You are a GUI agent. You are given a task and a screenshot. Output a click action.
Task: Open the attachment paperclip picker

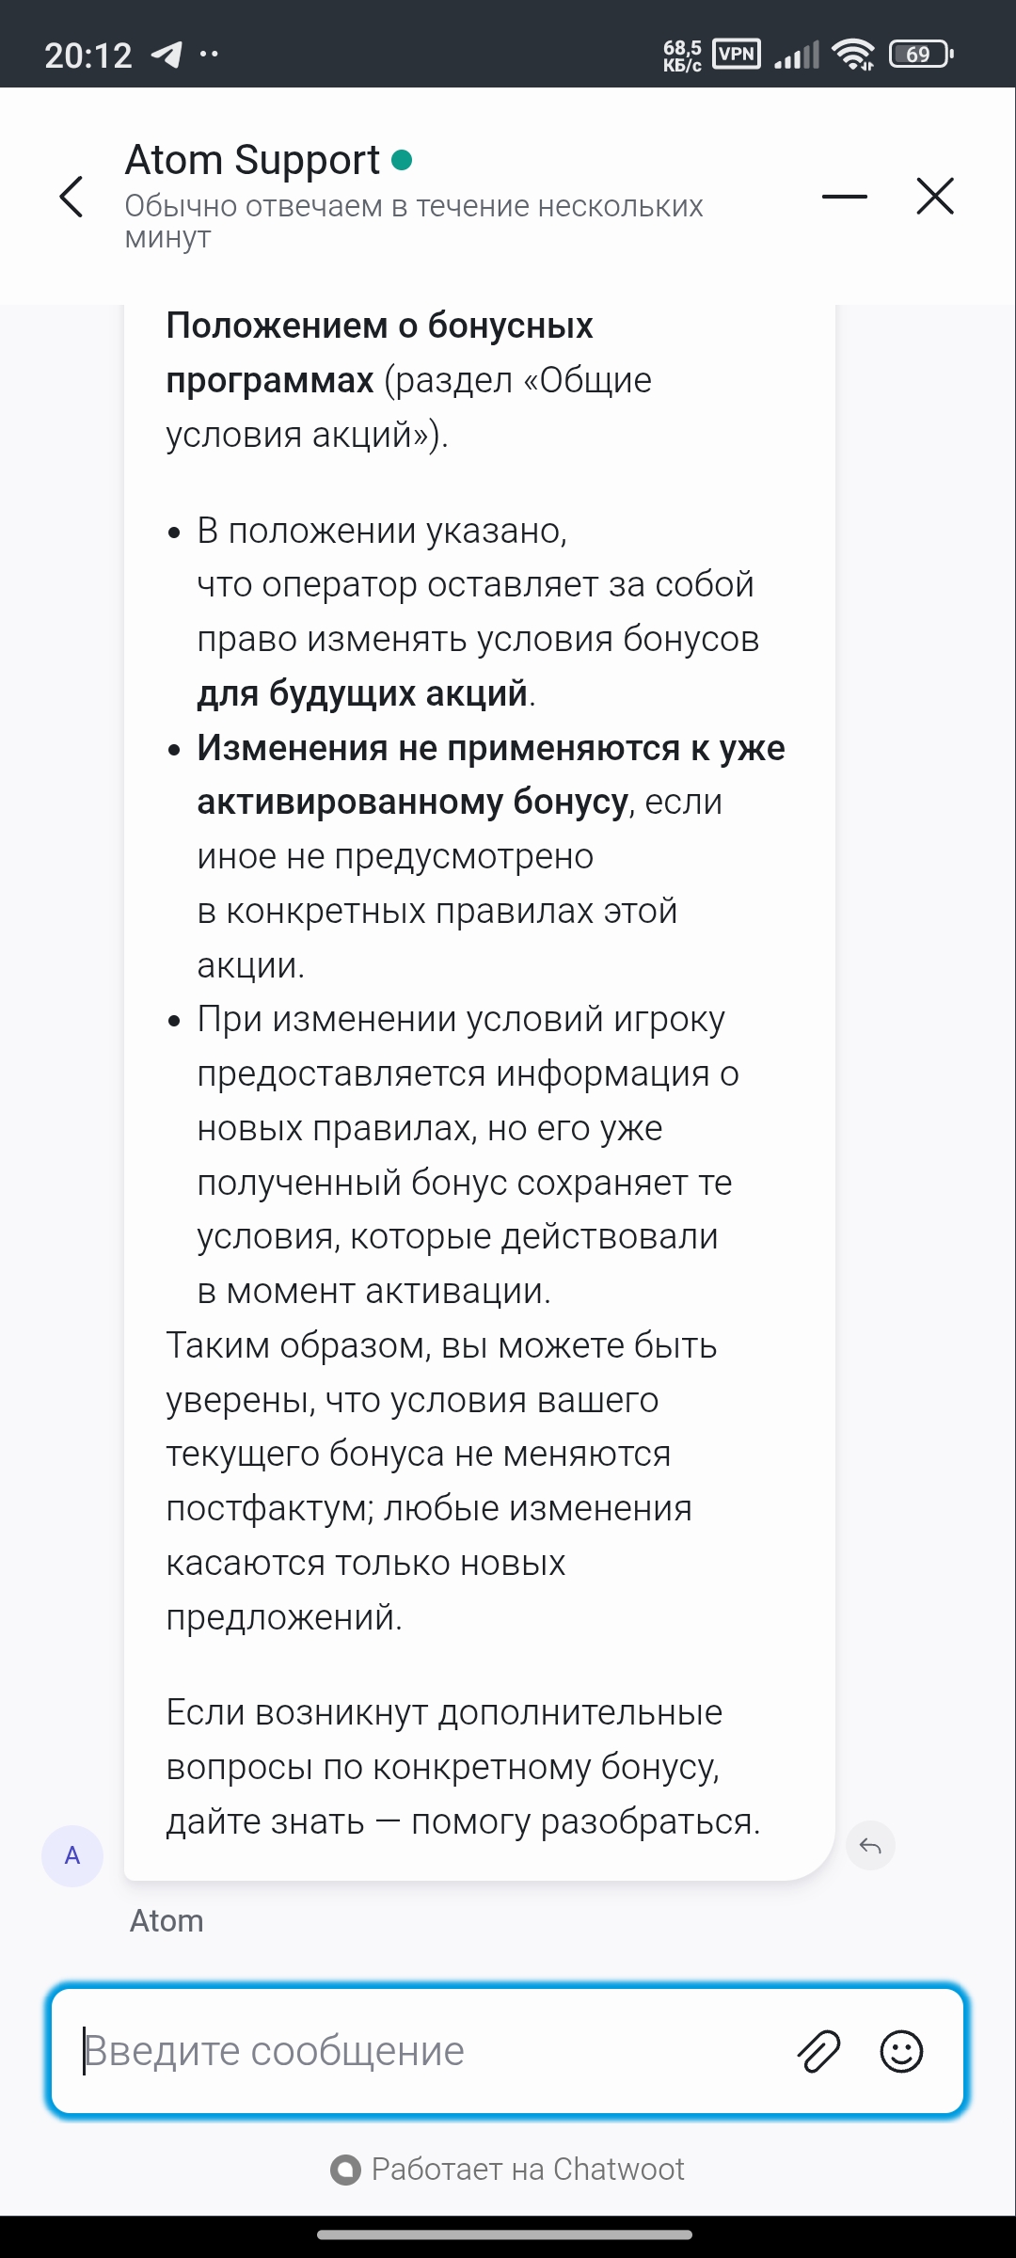(818, 2051)
